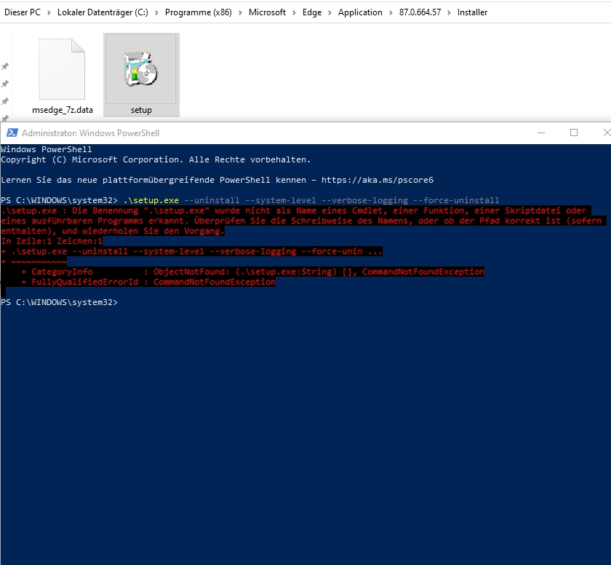
Task: Select the setup installer file icon
Action: pyautogui.click(x=141, y=69)
